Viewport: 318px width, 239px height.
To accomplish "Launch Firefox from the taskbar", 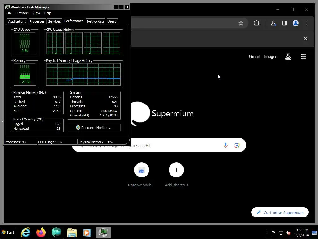I will click(x=41, y=232).
